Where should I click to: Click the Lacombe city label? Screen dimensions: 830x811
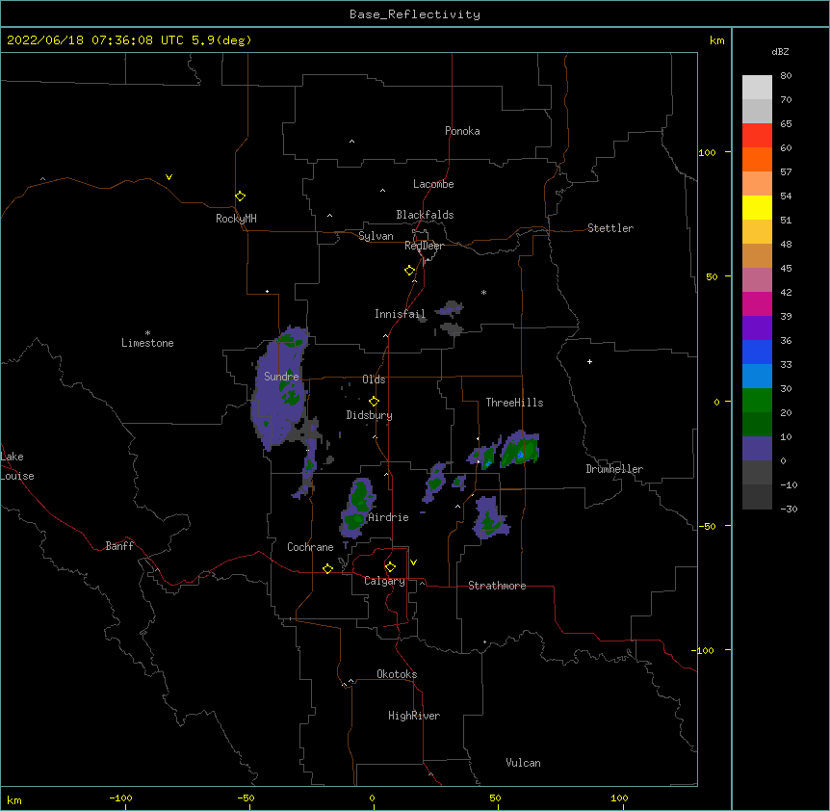[433, 184]
